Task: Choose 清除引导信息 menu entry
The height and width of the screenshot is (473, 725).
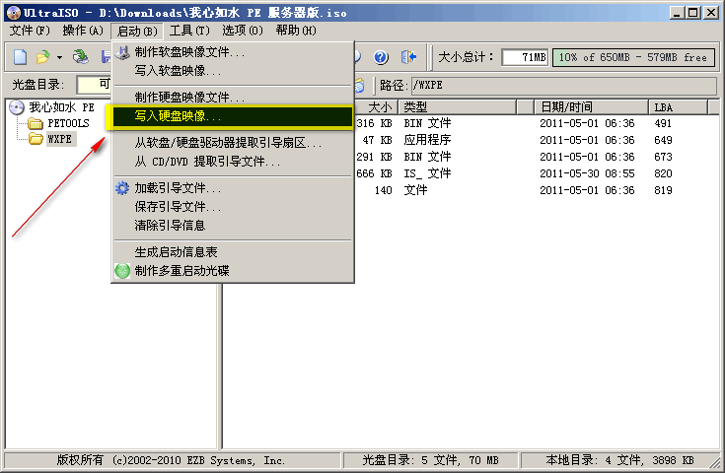Action: point(233,226)
